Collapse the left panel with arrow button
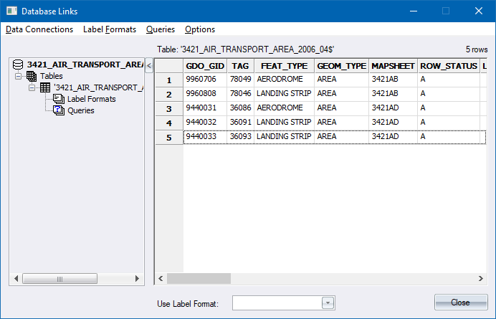 tap(149, 66)
